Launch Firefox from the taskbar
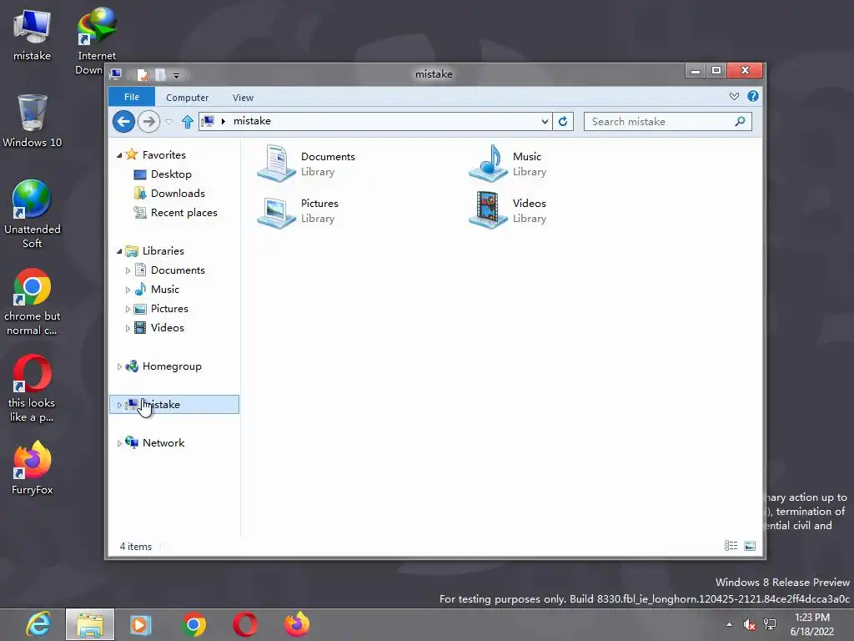 coord(297,624)
